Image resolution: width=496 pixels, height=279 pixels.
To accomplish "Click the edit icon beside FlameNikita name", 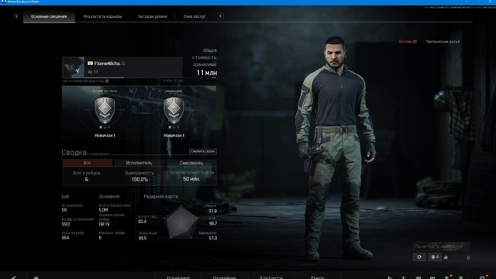I will coord(123,64).
